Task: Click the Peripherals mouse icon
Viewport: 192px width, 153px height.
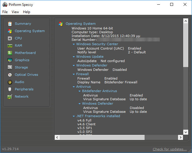Action: [x=10, y=89]
